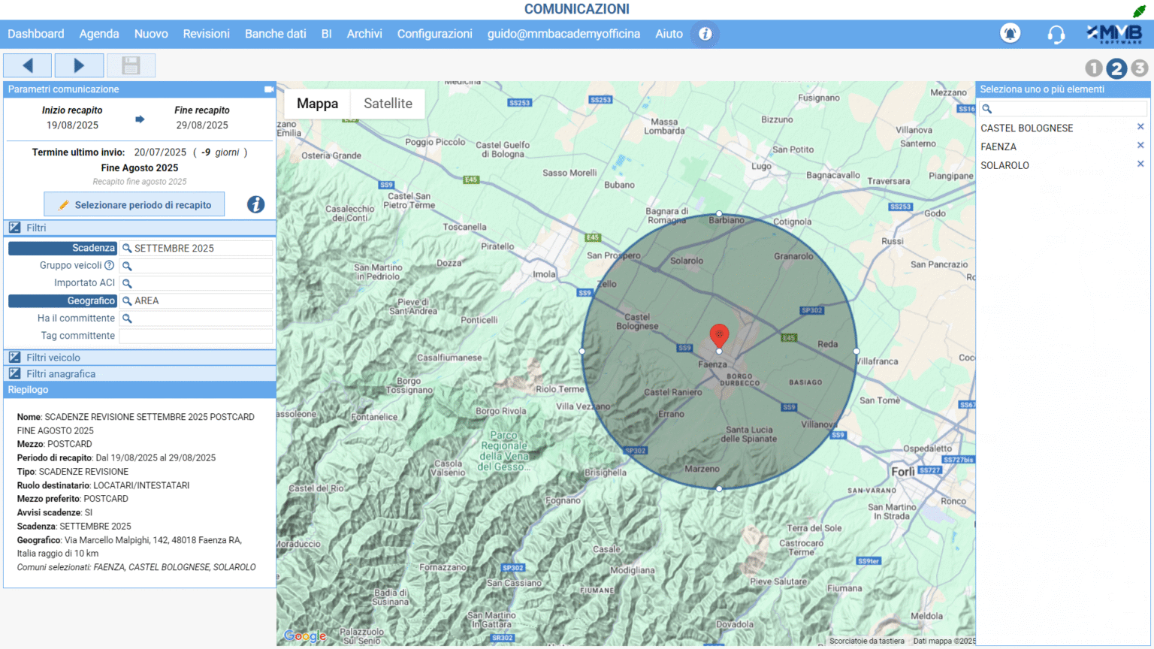
Task: Click the notification bell icon
Action: pos(1010,34)
